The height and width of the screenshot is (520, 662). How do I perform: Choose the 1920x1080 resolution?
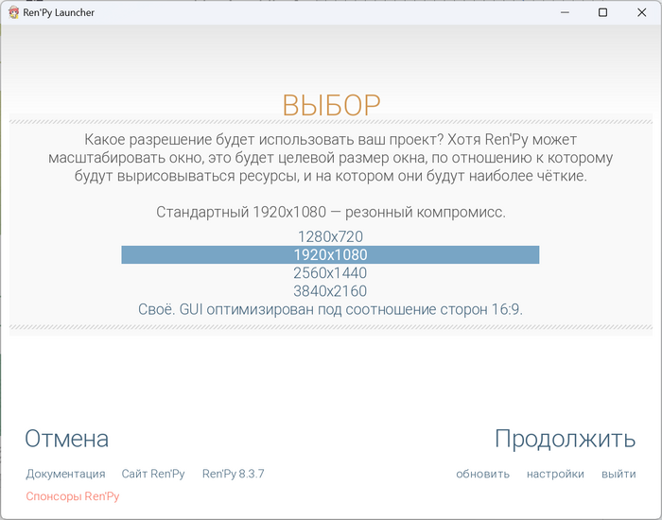330,254
